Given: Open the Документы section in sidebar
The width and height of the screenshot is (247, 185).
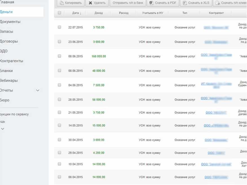Looking at the screenshot, I should coord(10,22).
